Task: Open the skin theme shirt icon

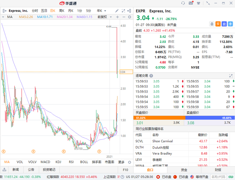Action: pyautogui.click(x=198, y=3)
